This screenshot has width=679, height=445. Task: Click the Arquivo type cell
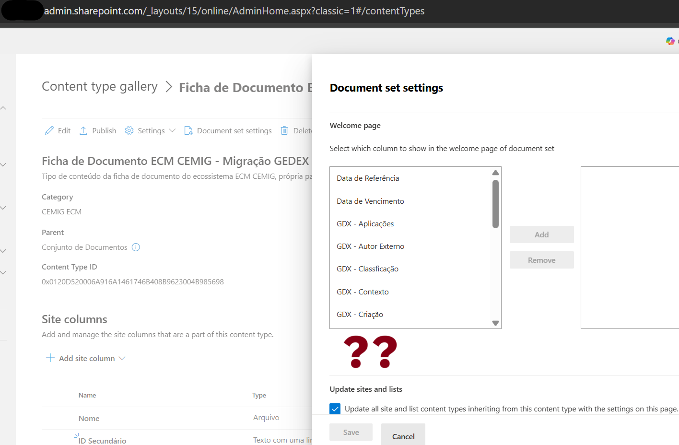point(266,418)
